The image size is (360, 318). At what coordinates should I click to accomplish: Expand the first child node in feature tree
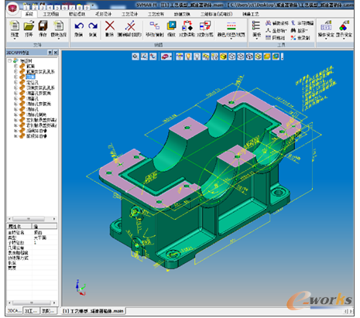[x=15, y=67]
